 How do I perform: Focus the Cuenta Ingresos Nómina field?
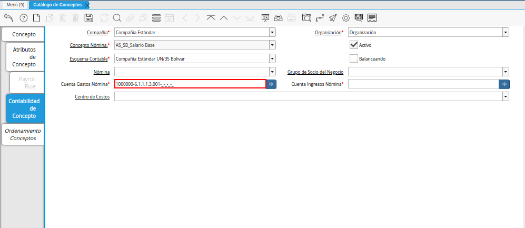click(x=423, y=84)
